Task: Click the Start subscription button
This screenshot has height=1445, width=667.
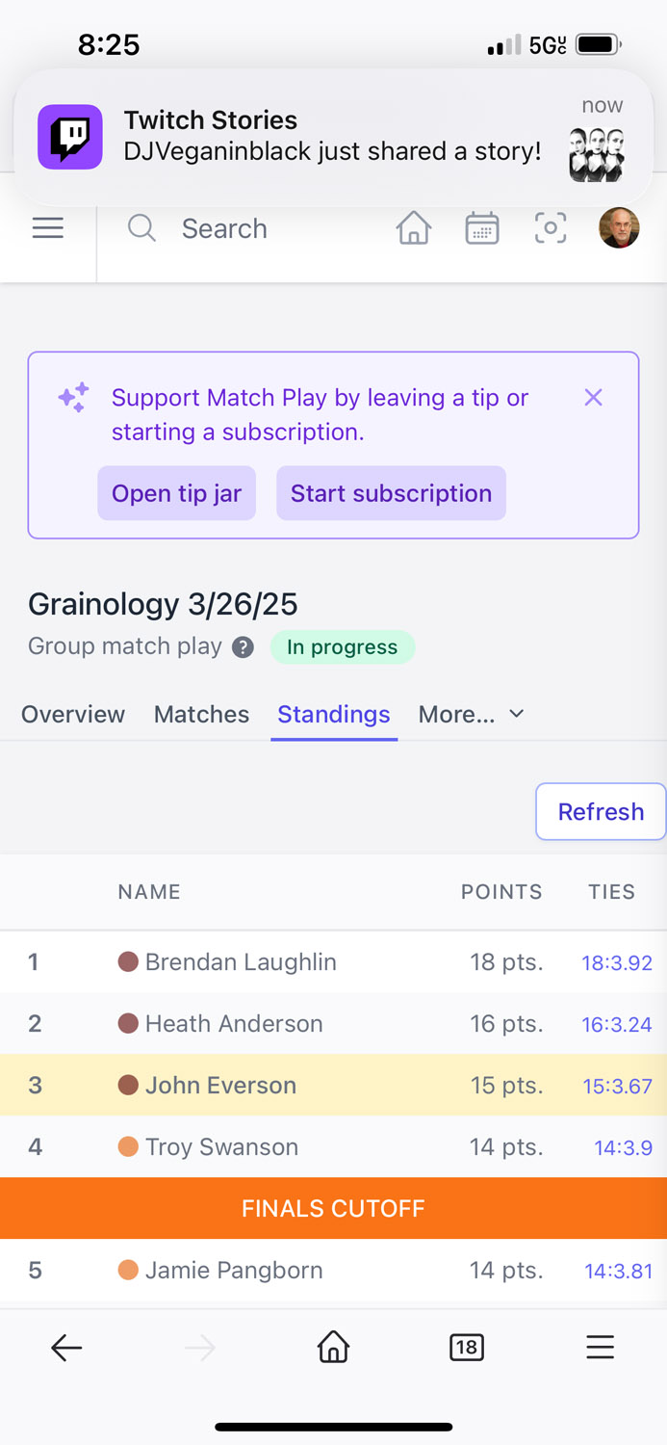Action: (391, 493)
